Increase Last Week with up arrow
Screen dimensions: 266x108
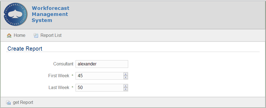(x=125, y=86)
